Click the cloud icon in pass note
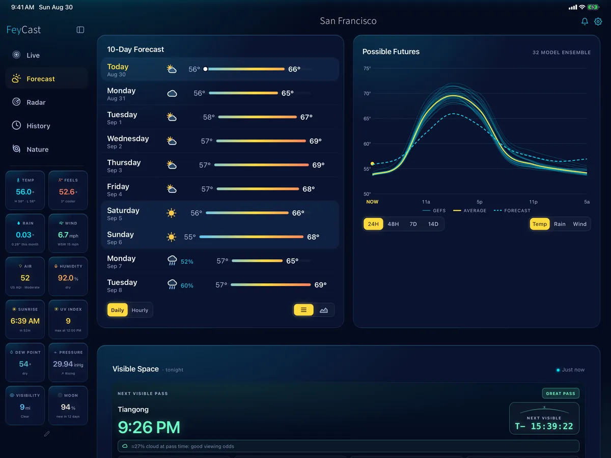 point(125,446)
